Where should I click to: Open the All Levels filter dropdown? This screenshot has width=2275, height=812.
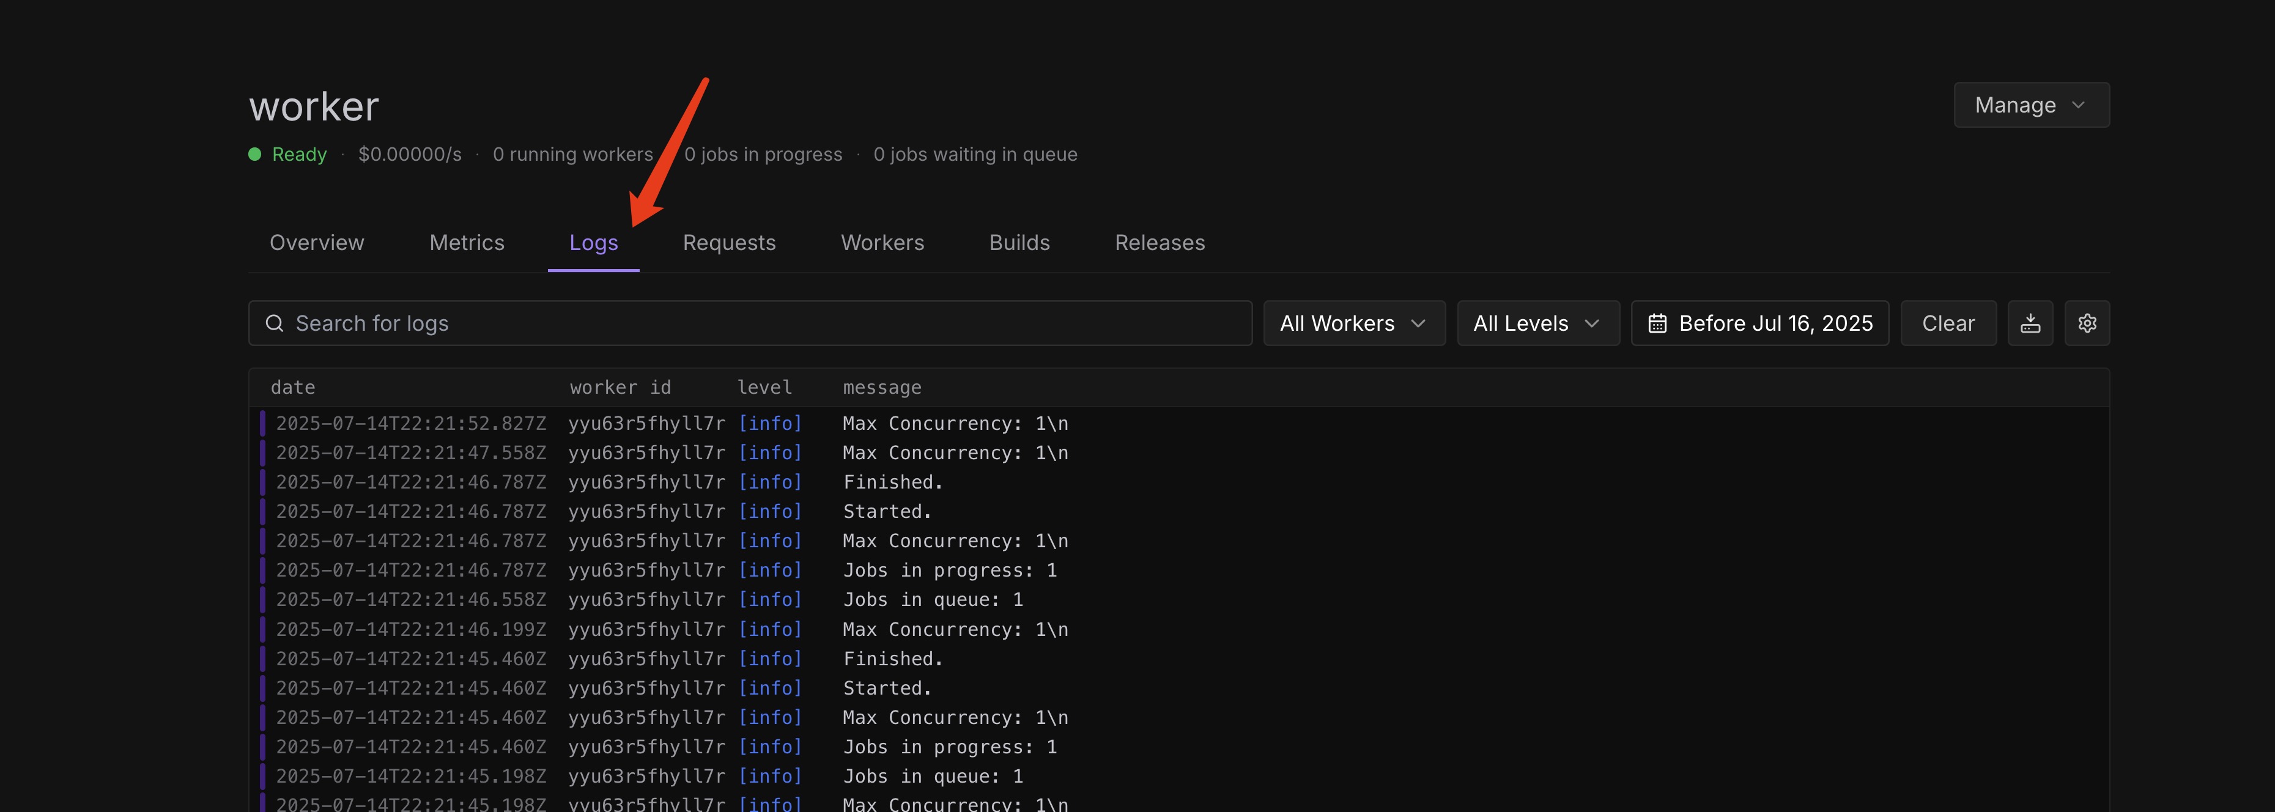(x=1537, y=323)
